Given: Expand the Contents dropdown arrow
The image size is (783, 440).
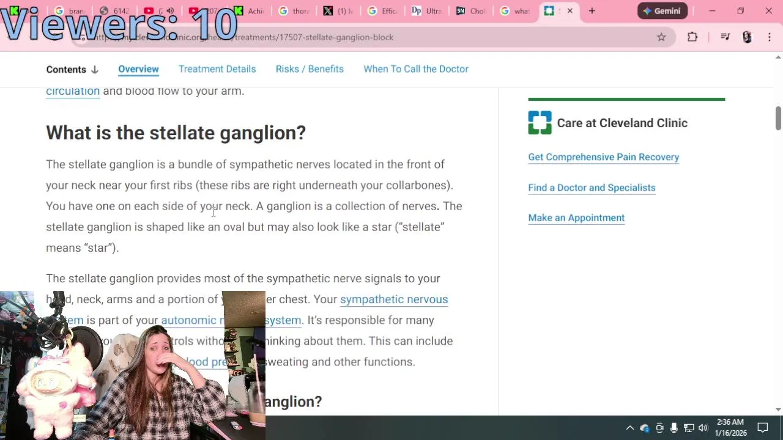Looking at the screenshot, I should [95, 70].
